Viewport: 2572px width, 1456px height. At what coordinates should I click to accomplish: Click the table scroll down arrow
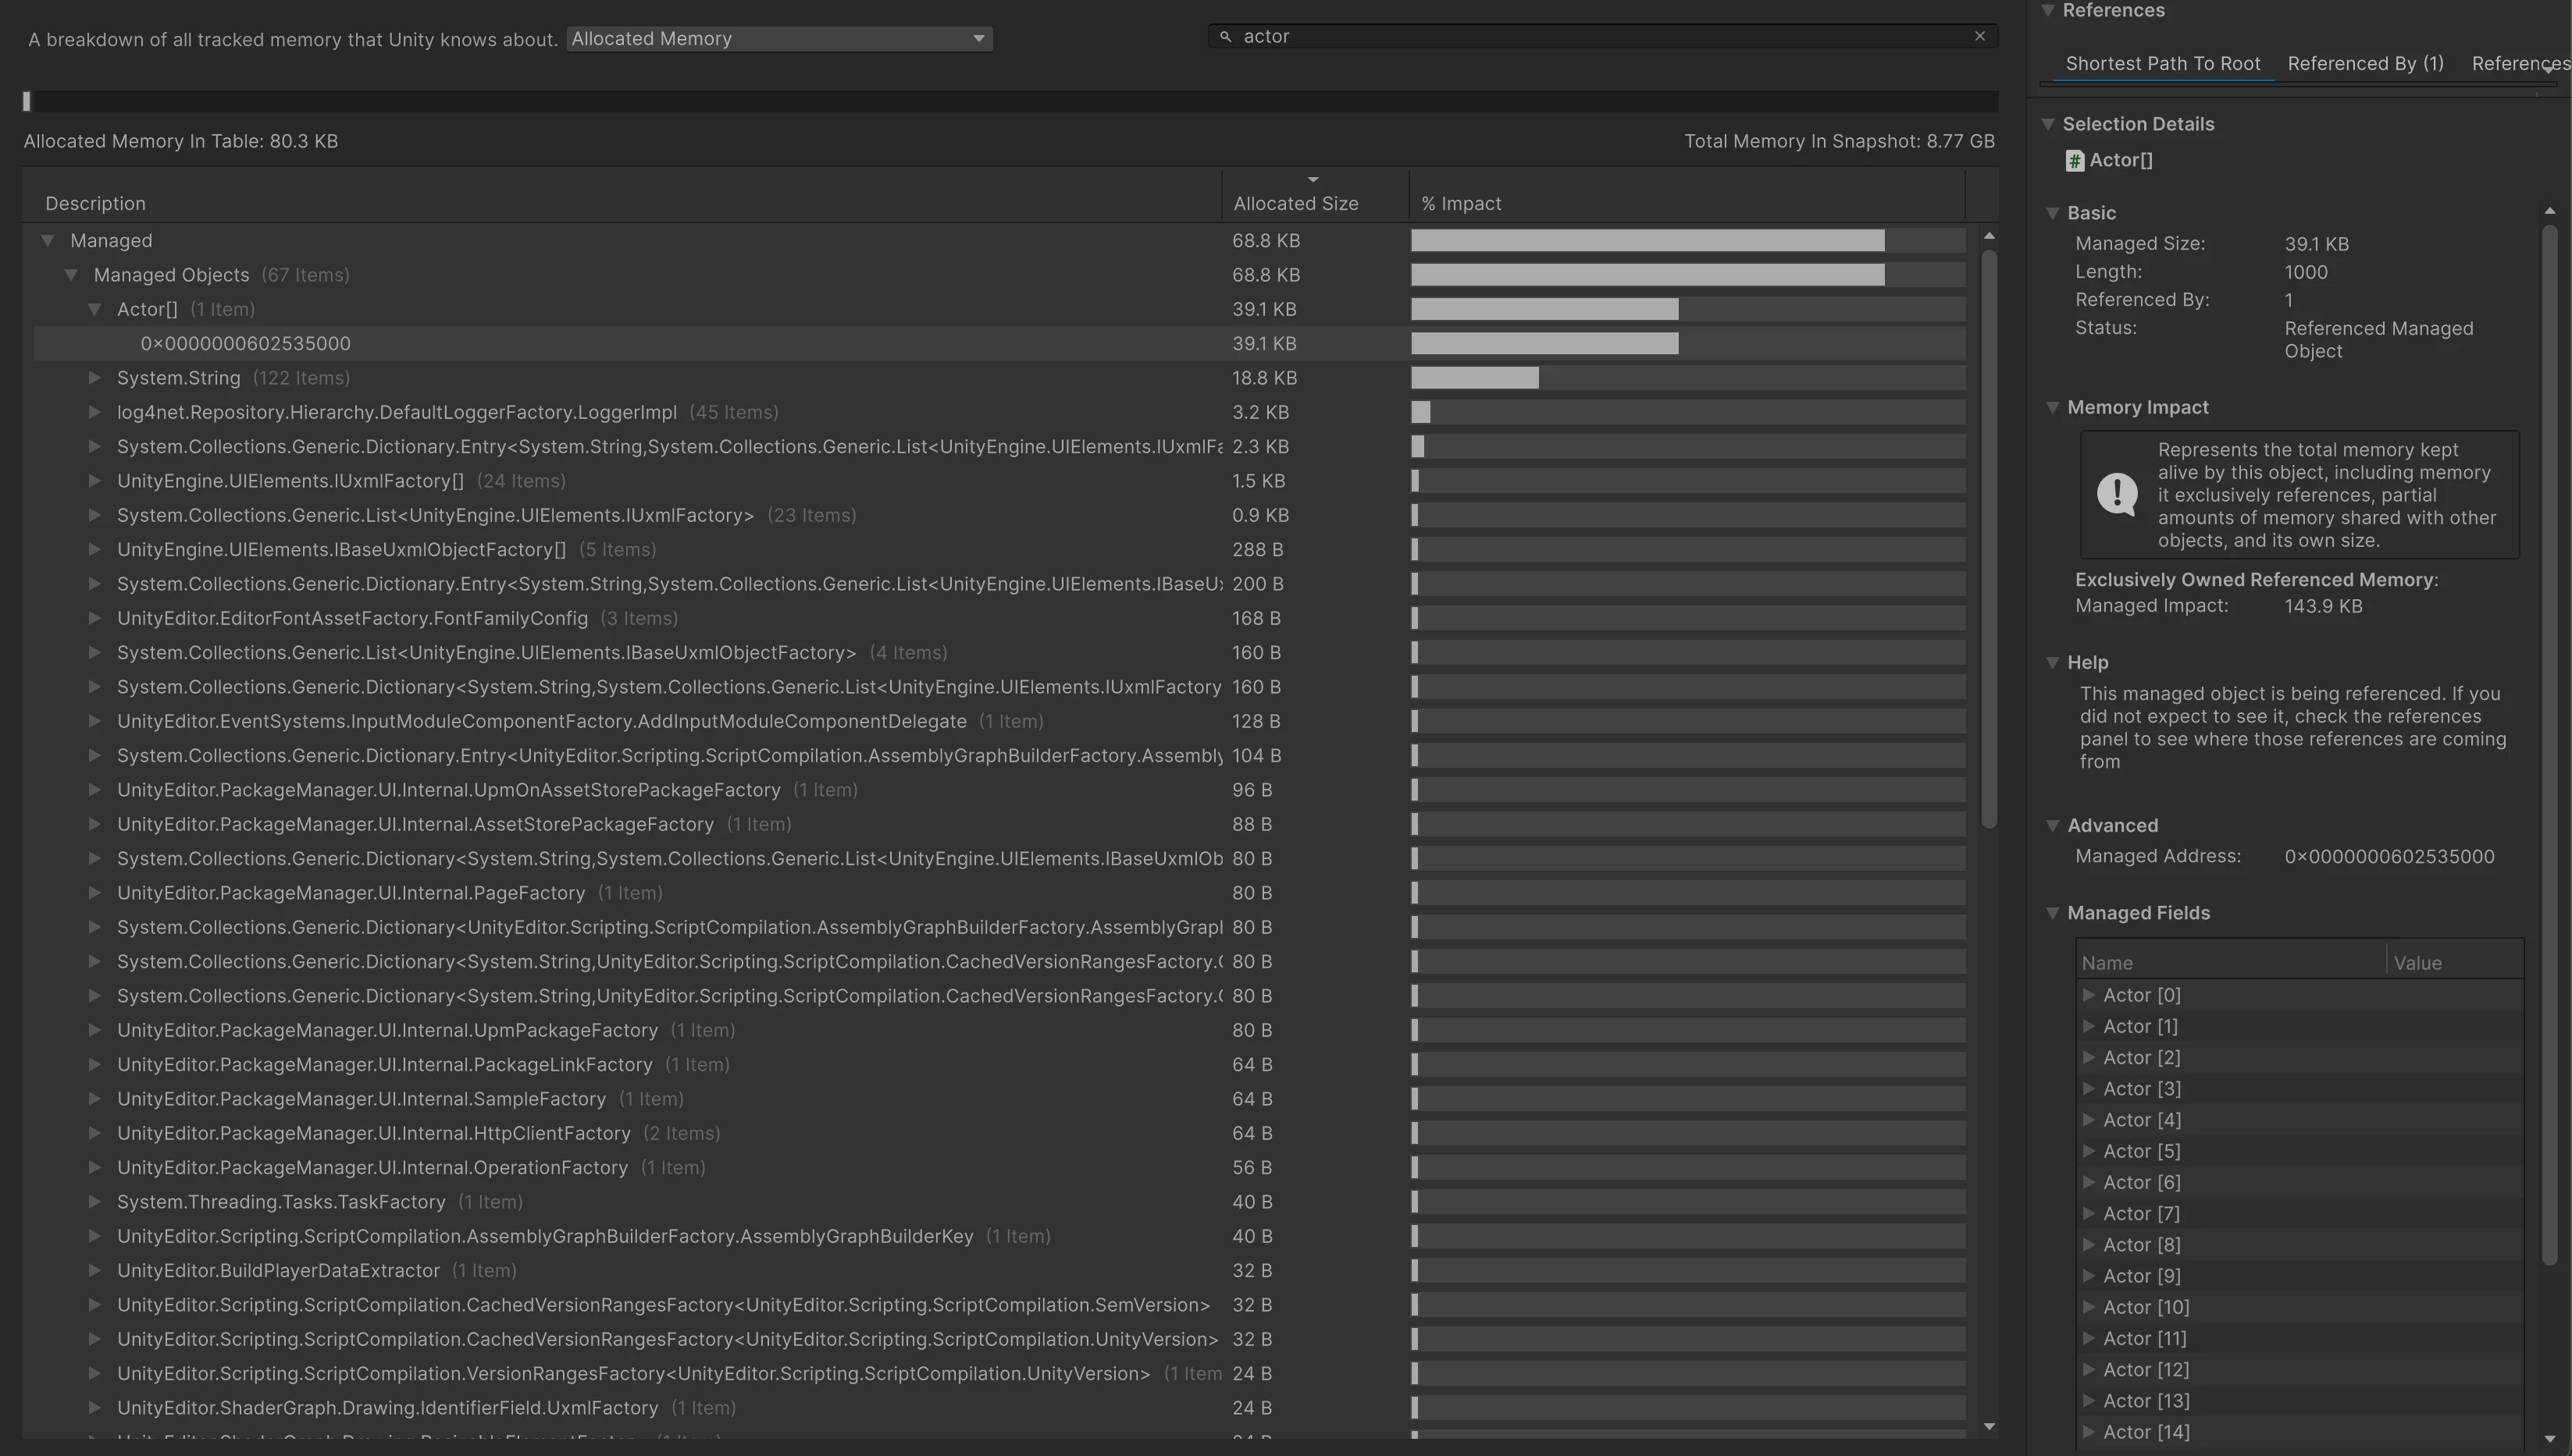click(1989, 1427)
